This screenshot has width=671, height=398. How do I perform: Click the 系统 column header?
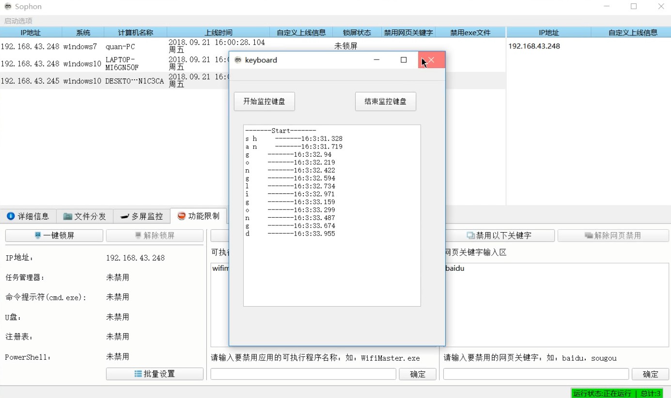coord(83,33)
